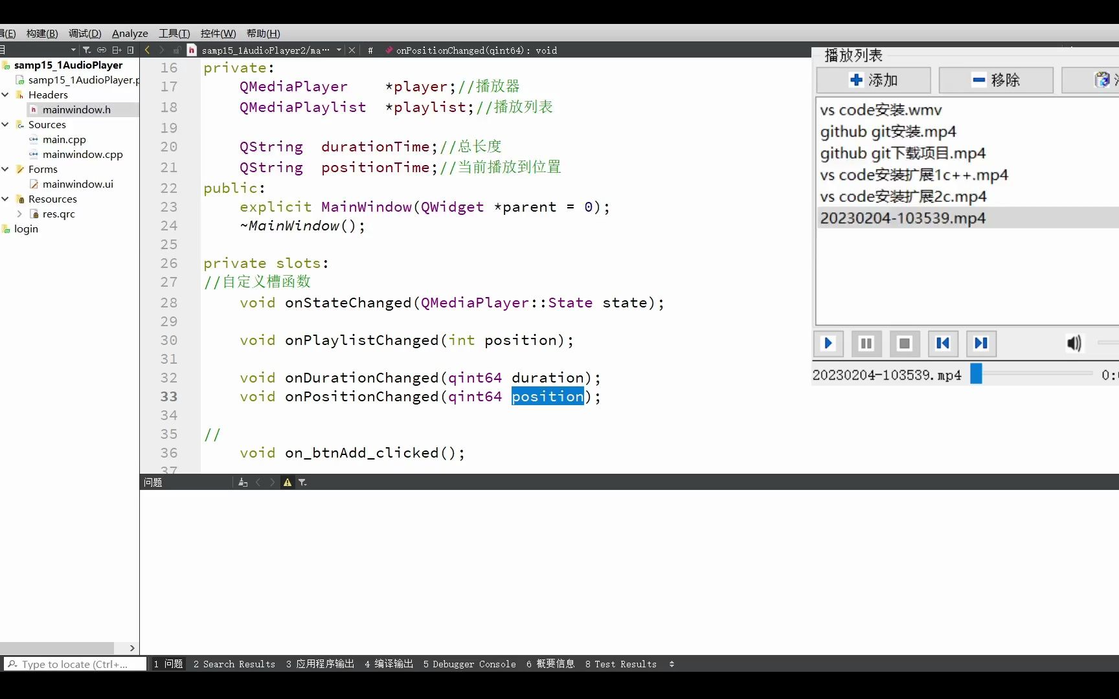Screen dimensions: 1119x699
Task: Open the 帮助(H) menu
Action: click(x=263, y=34)
